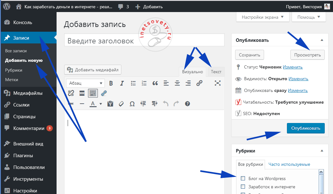Switch to the Текст editor tab
This screenshot has width=333, height=194.
pos(216,72)
